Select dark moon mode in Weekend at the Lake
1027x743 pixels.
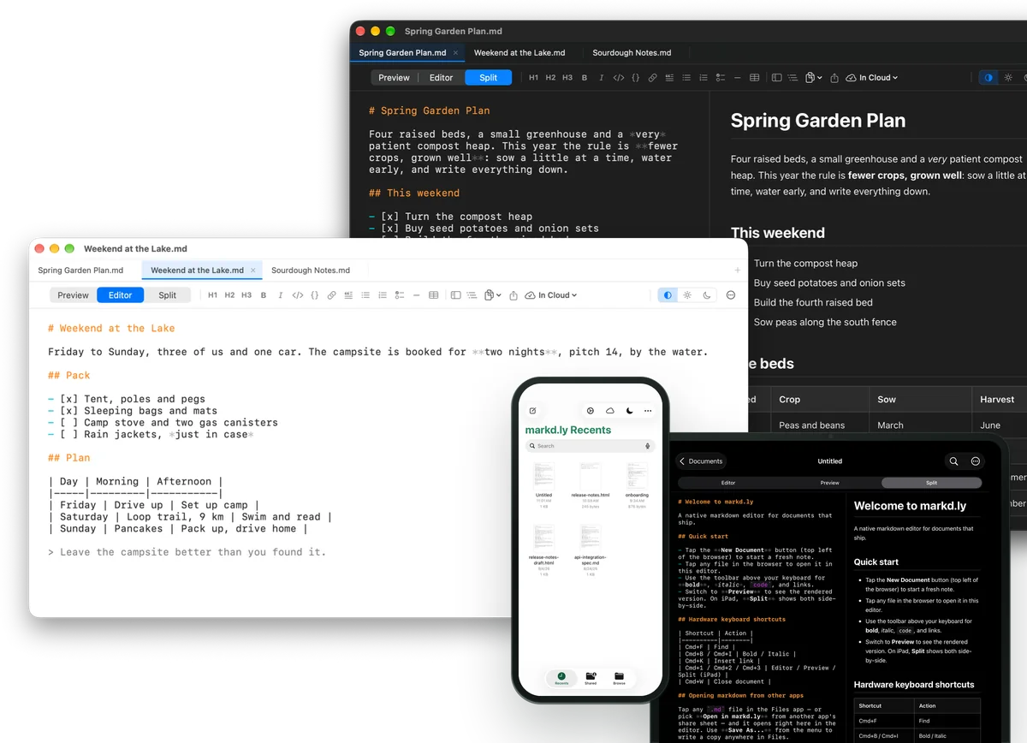[707, 295]
